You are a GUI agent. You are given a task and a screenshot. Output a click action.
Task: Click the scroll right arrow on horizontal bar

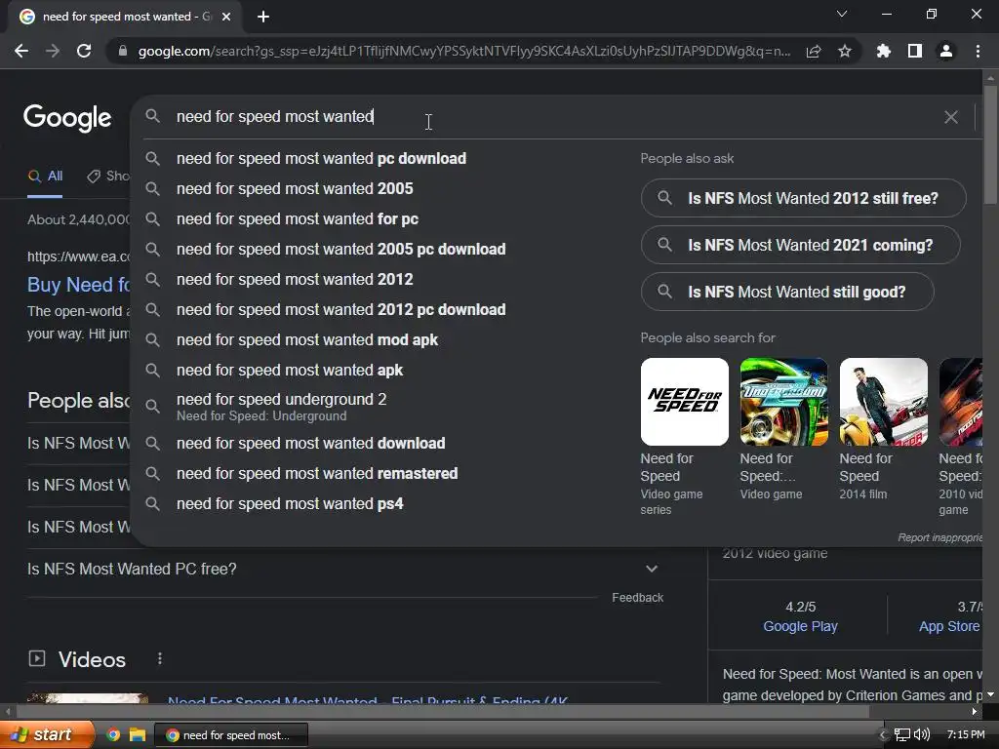tap(975, 711)
